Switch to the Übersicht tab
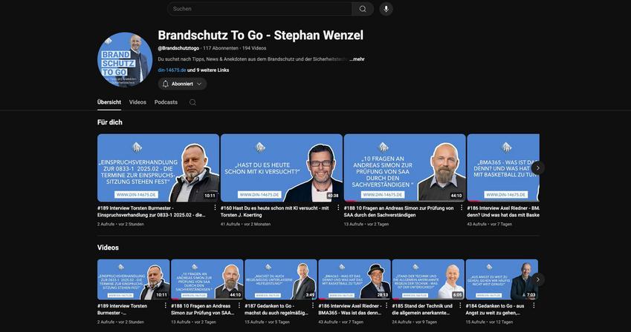Image resolution: width=631 pixels, height=332 pixels. (x=109, y=102)
